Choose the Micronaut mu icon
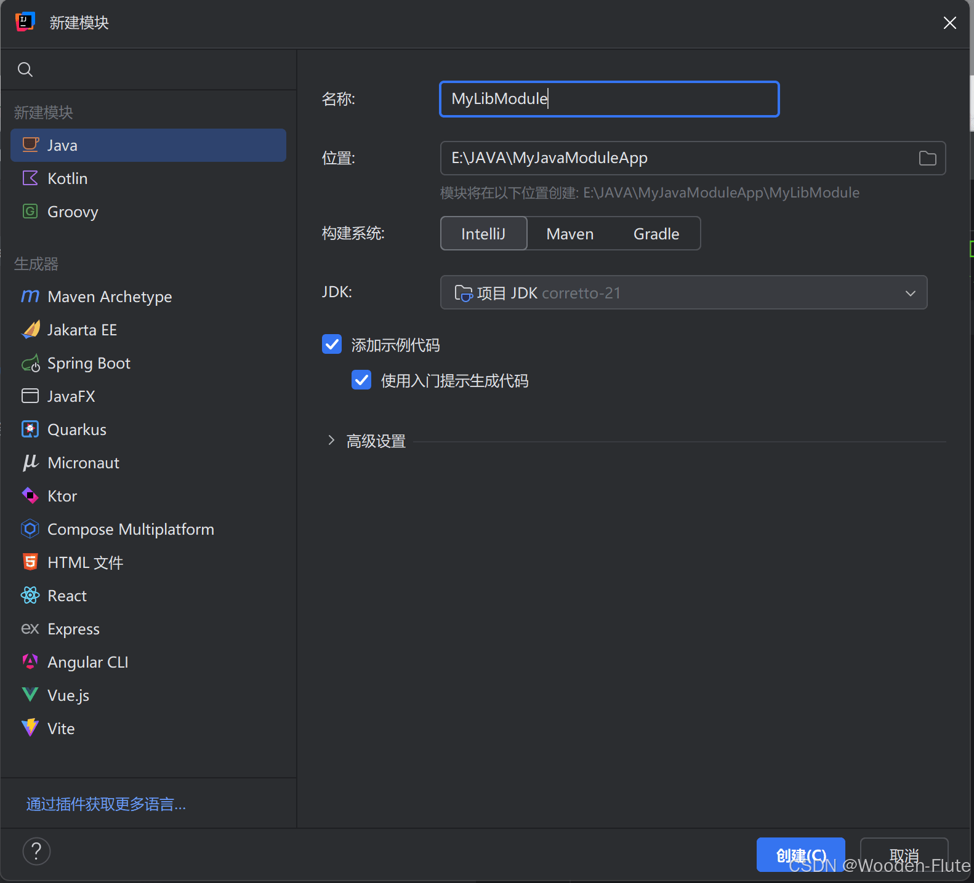The image size is (974, 883). (30, 462)
